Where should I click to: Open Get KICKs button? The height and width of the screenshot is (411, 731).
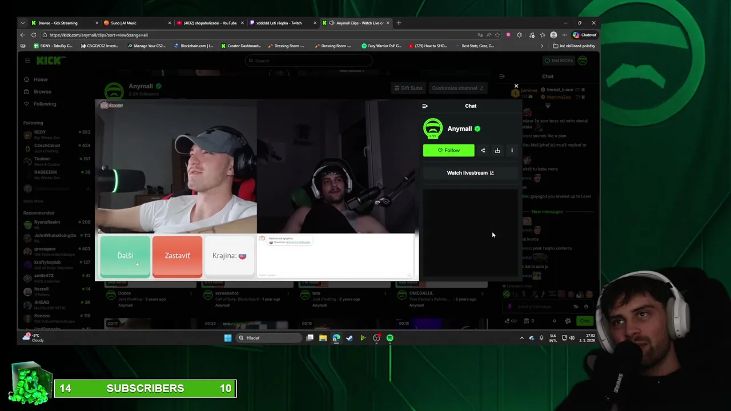point(559,61)
